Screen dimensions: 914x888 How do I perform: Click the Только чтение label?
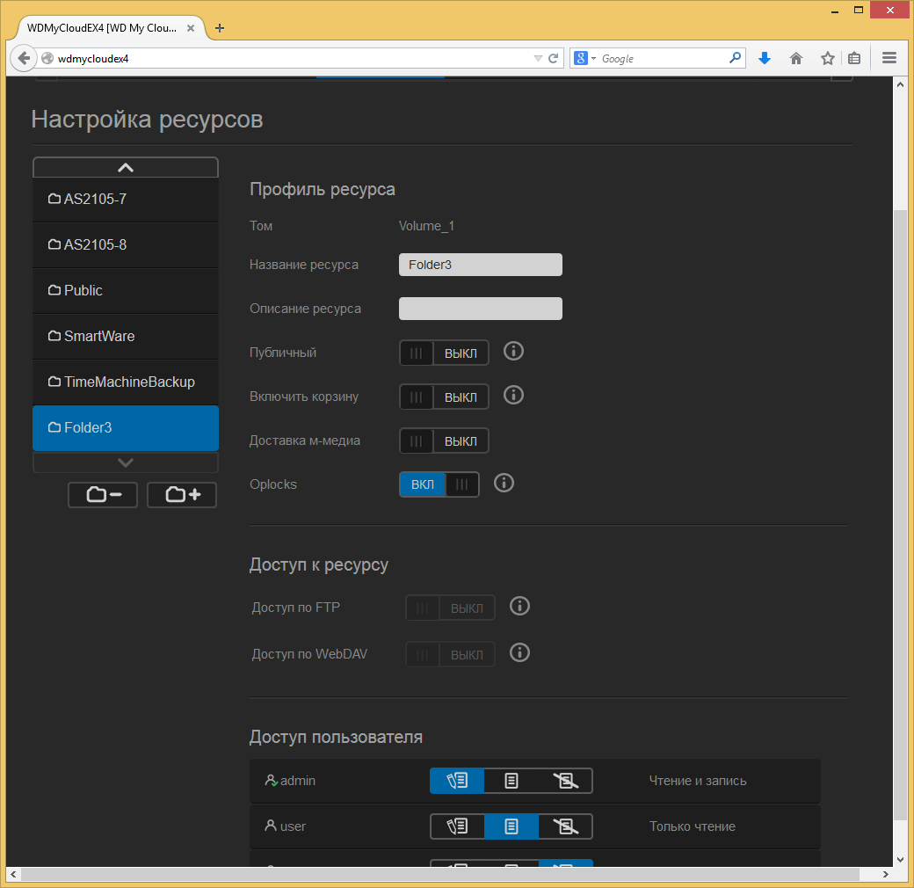693,826
